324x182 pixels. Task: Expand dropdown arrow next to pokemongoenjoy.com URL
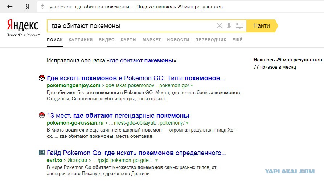(192, 86)
